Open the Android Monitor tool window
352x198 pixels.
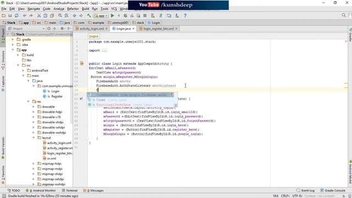[x=41, y=190]
